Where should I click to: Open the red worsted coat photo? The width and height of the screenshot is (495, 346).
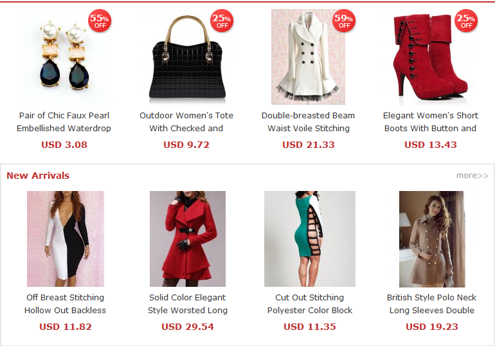[x=188, y=239]
